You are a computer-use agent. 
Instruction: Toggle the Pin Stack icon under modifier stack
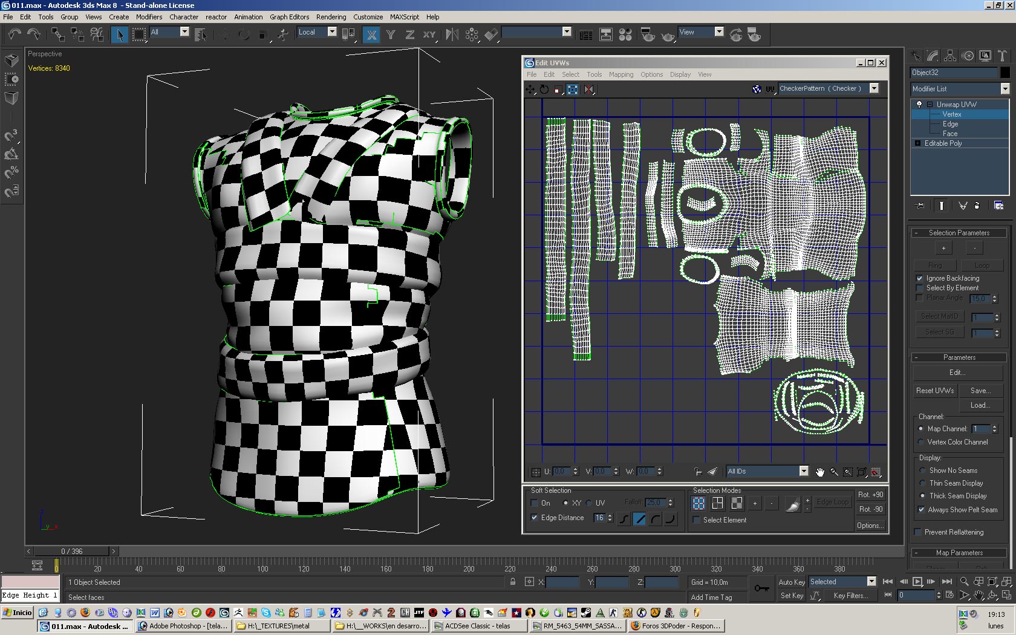(920, 206)
